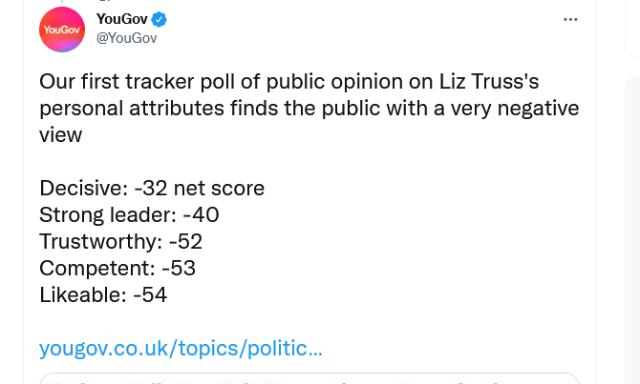
Task: Click blank space right of the poll scores
Action: (x=408, y=240)
